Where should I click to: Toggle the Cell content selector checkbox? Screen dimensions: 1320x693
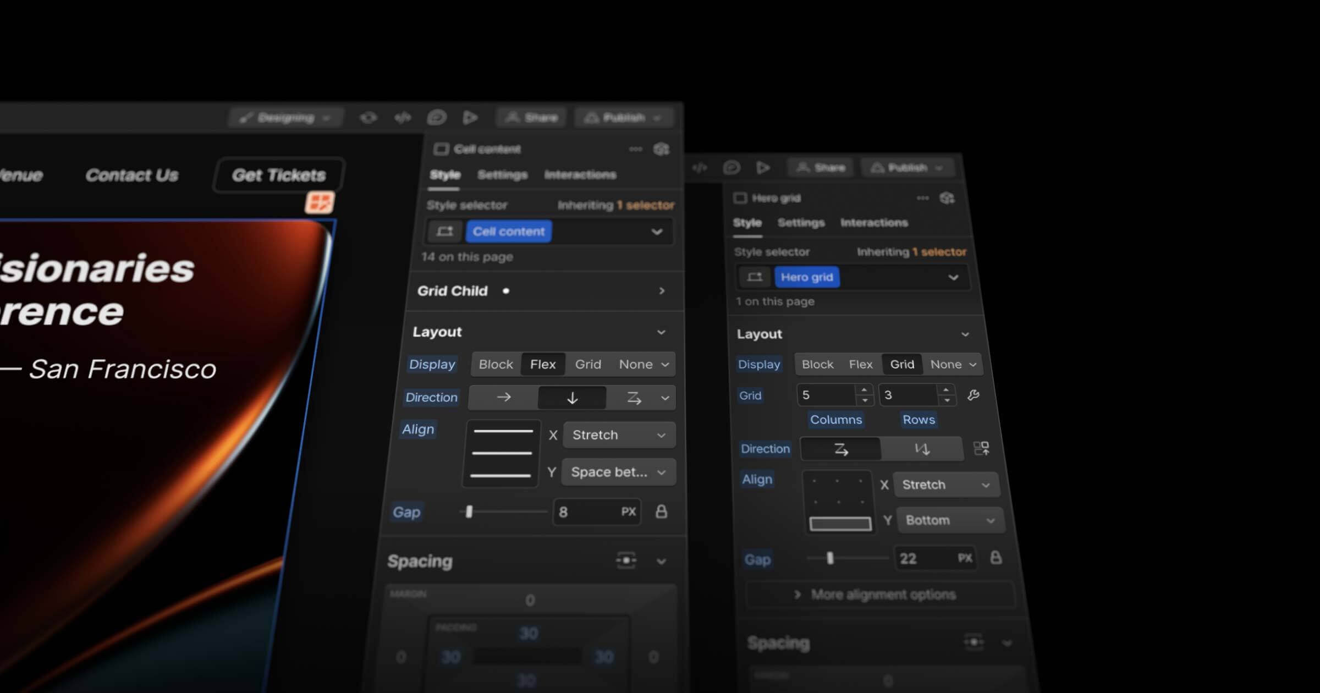442,148
